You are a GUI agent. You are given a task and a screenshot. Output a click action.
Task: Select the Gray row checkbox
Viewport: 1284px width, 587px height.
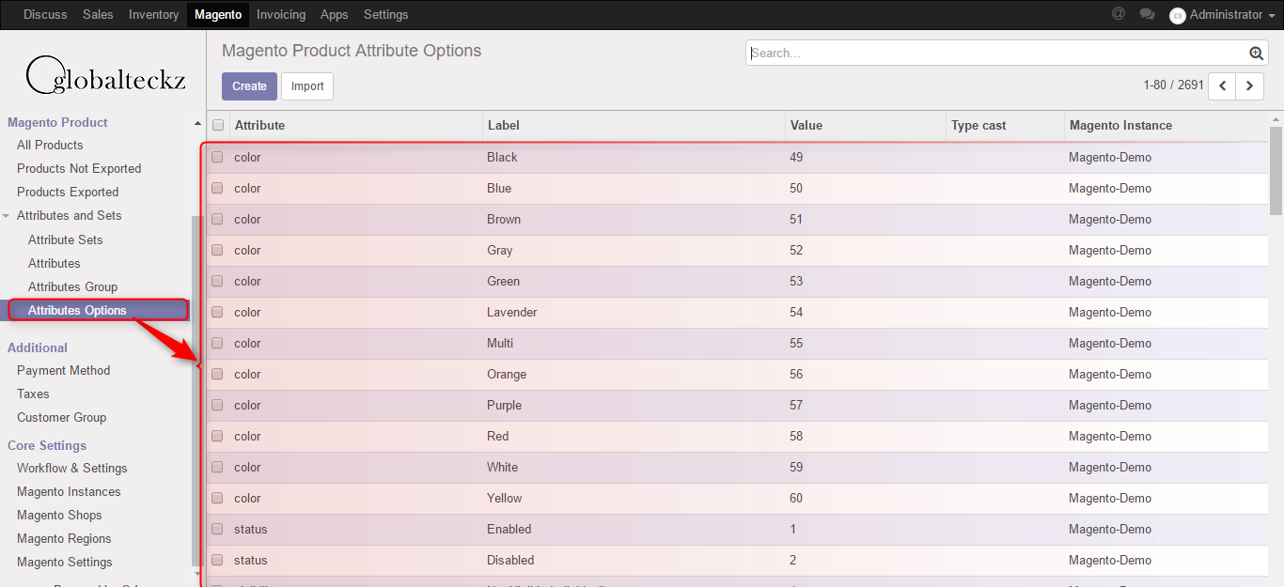(x=217, y=250)
